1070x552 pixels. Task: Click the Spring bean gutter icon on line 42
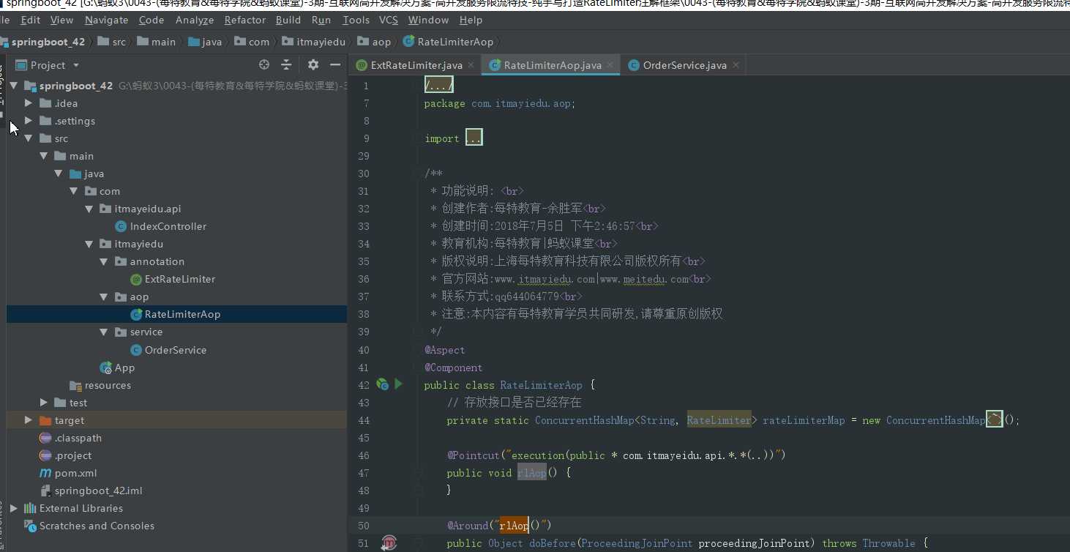[382, 384]
